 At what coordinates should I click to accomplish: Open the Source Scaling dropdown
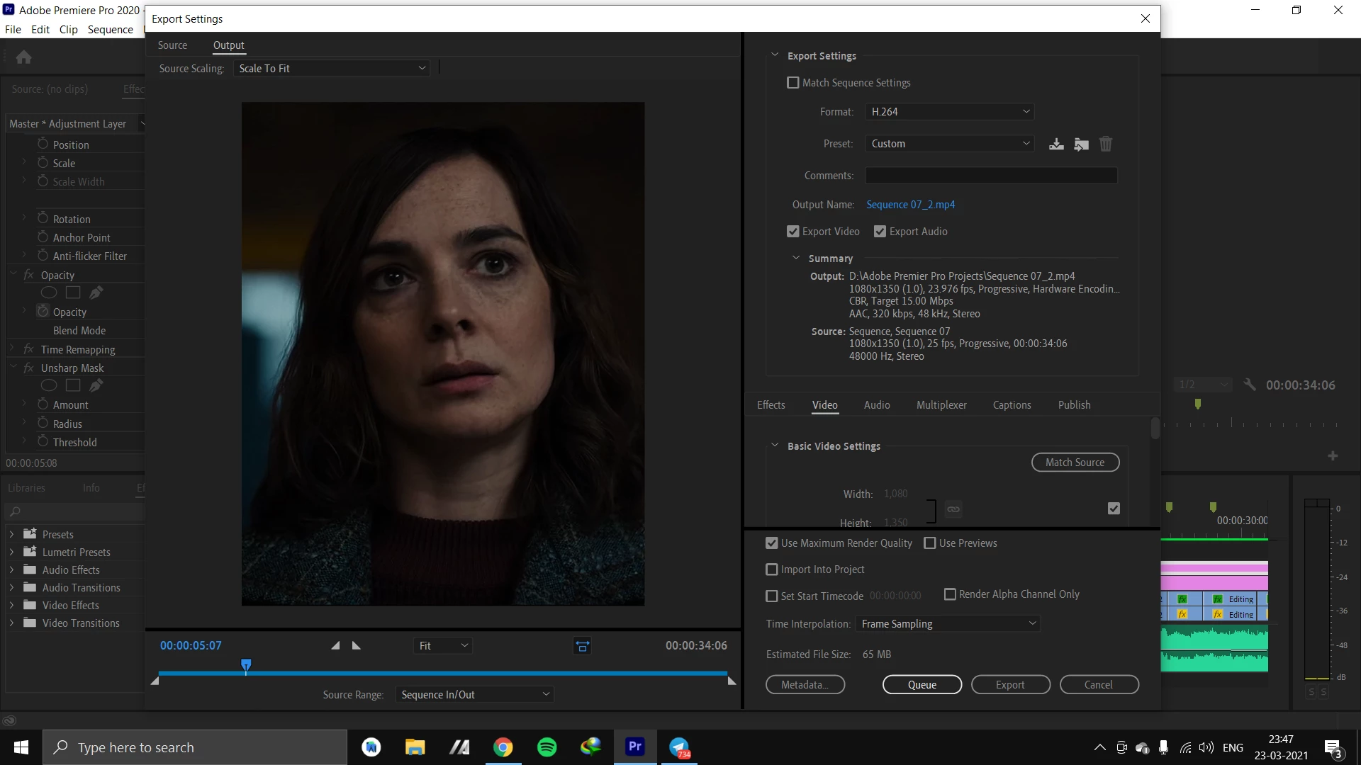click(x=332, y=69)
